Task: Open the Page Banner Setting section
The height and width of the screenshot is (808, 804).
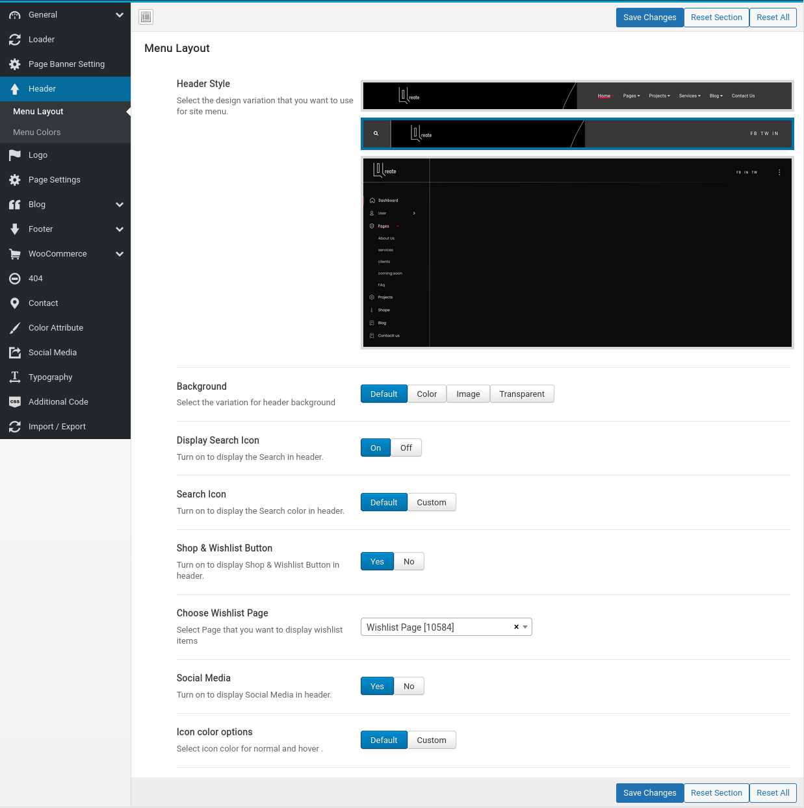Action: (x=65, y=64)
